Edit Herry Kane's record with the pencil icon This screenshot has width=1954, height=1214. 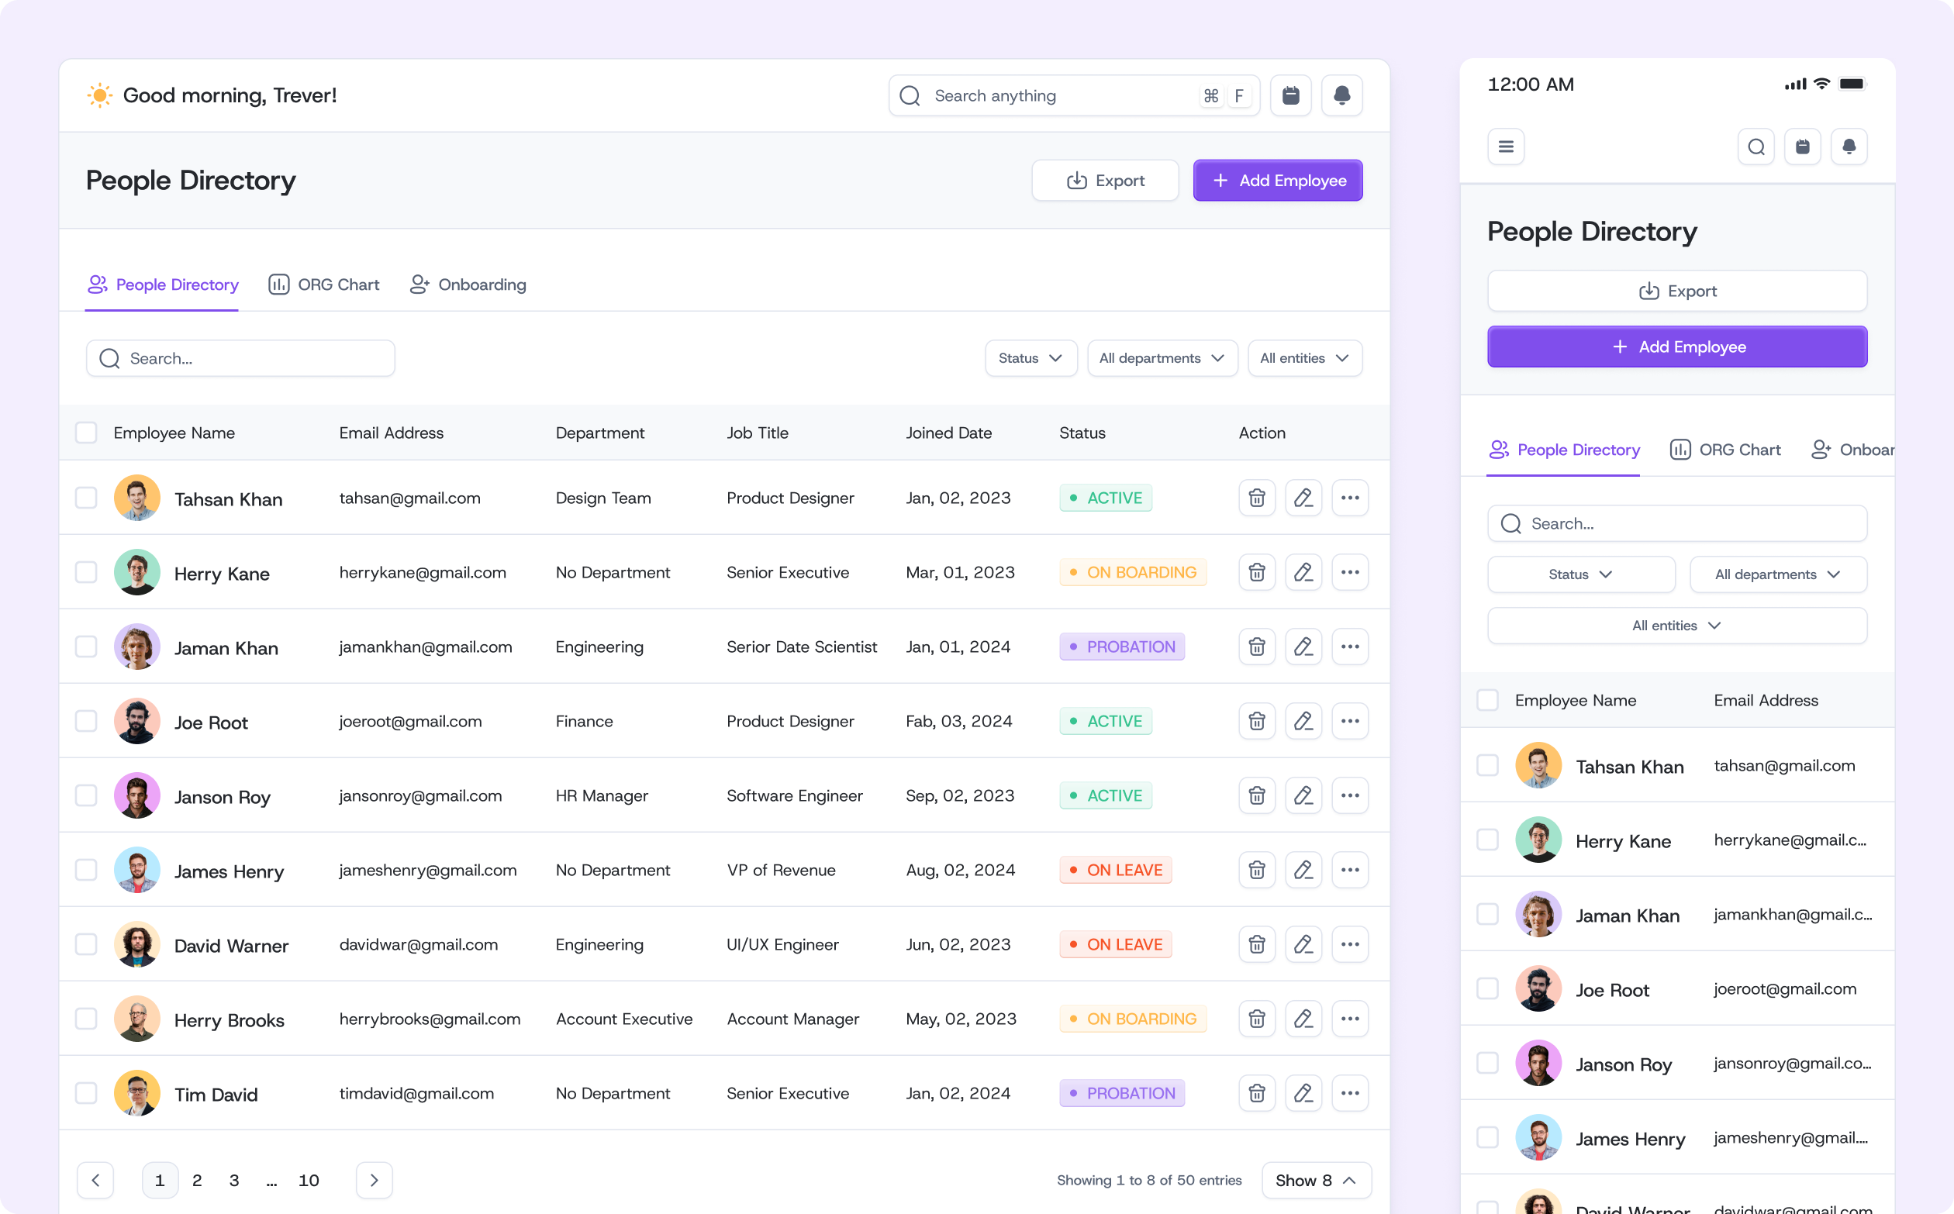pos(1303,572)
